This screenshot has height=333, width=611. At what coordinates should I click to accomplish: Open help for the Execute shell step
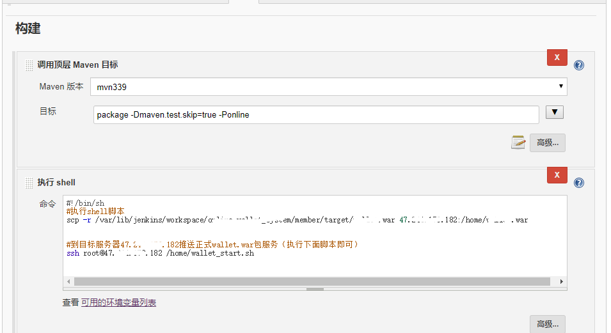[579, 183]
